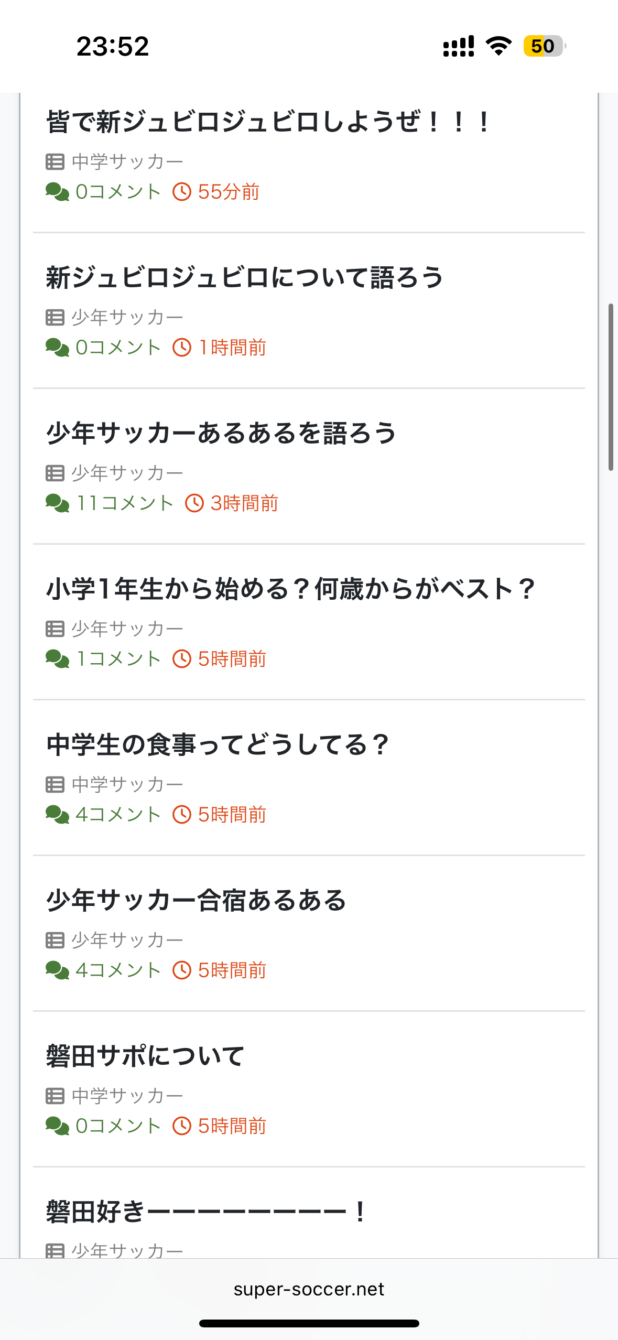Open thread 磐田サポについて
This screenshot has height=1340, width=618.
pyautogui.click(x=145, y=1056)
